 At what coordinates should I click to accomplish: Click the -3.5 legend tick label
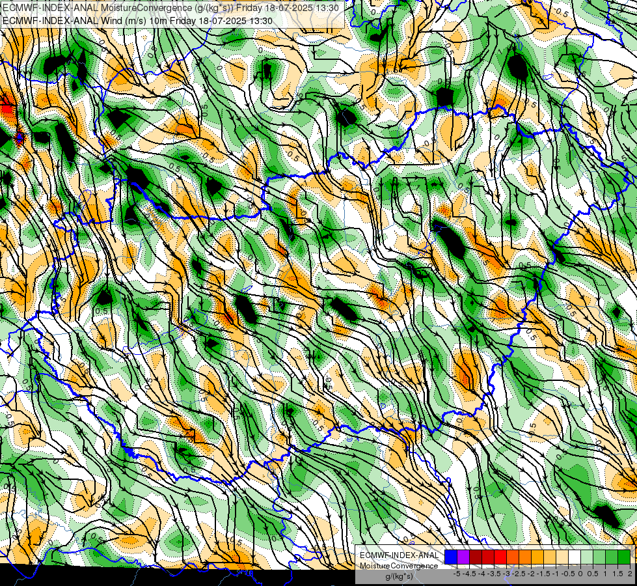point(494,574)
